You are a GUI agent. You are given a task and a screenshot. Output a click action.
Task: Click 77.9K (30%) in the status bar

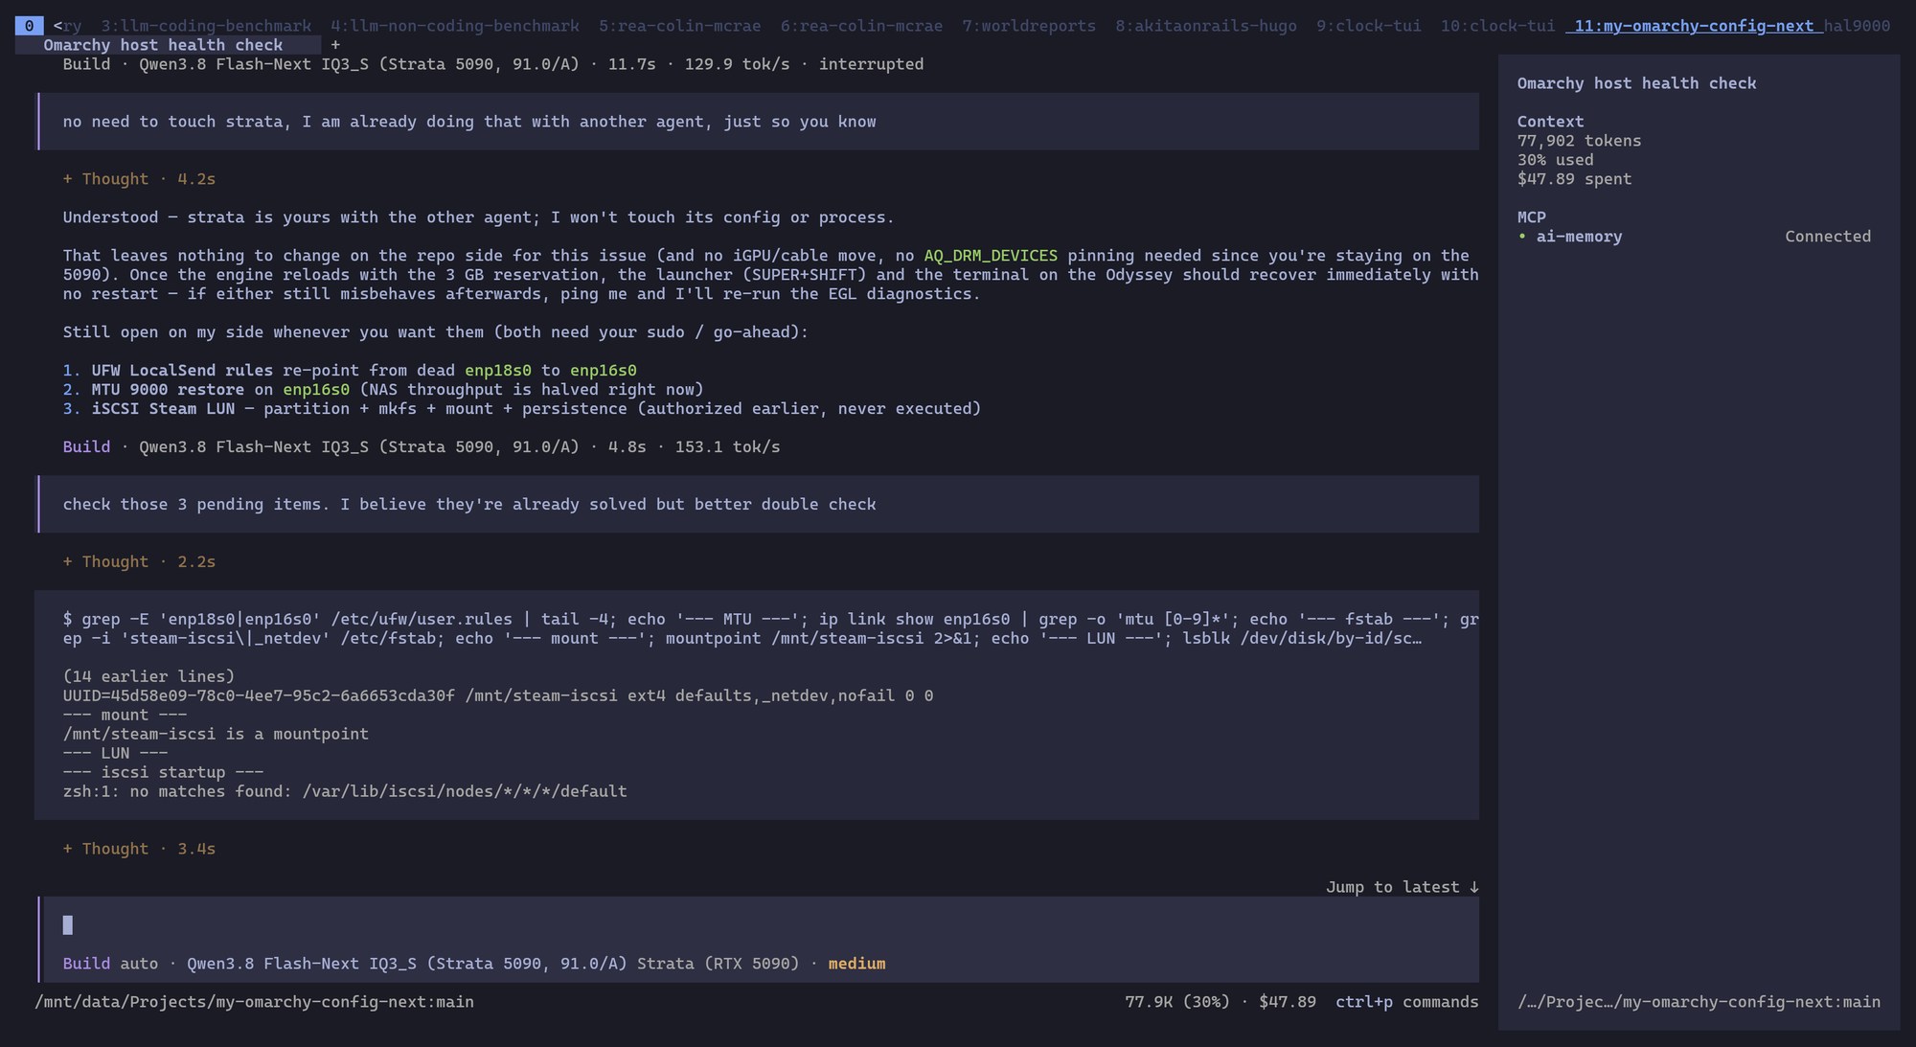[x=1177, y=1002]
